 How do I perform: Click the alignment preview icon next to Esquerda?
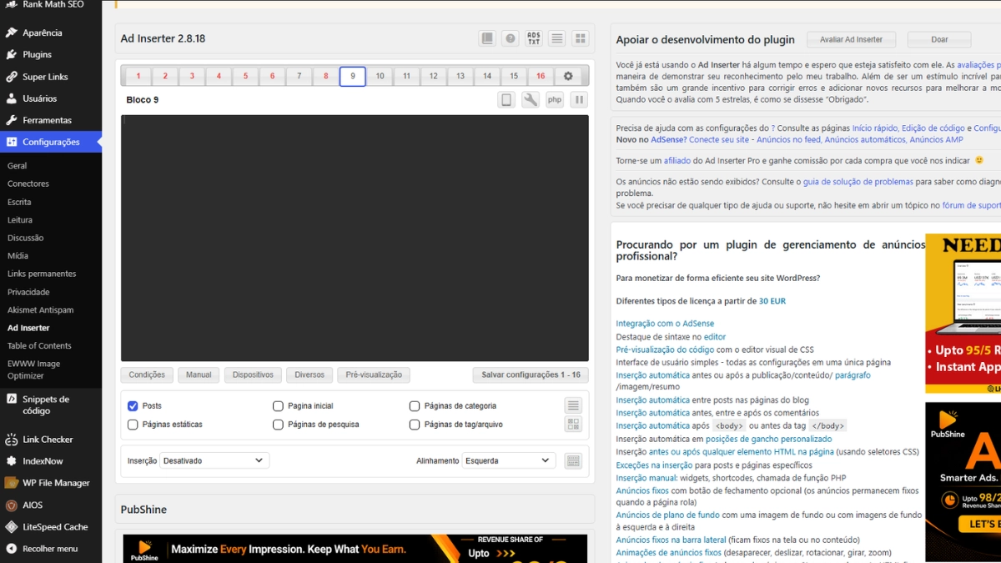573,460
